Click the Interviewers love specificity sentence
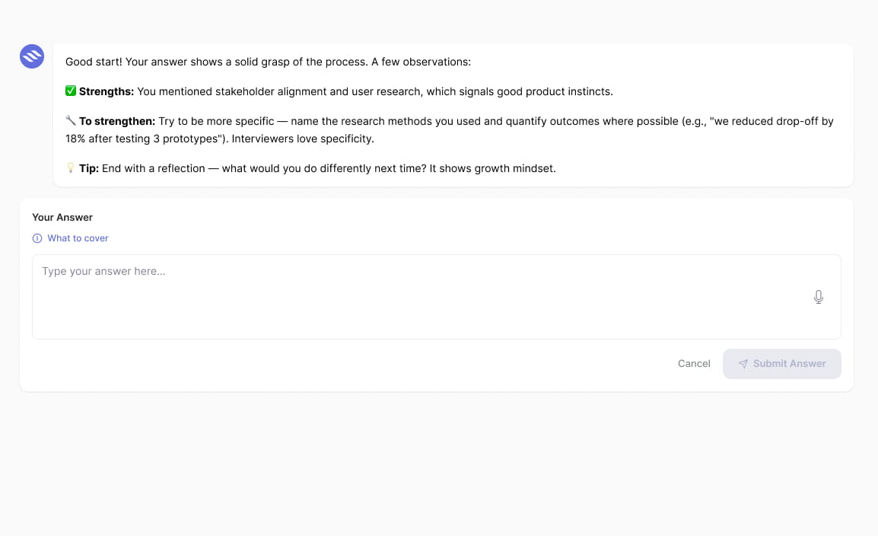878x536 pixels. pyautogui.click(x=303, y=139)
